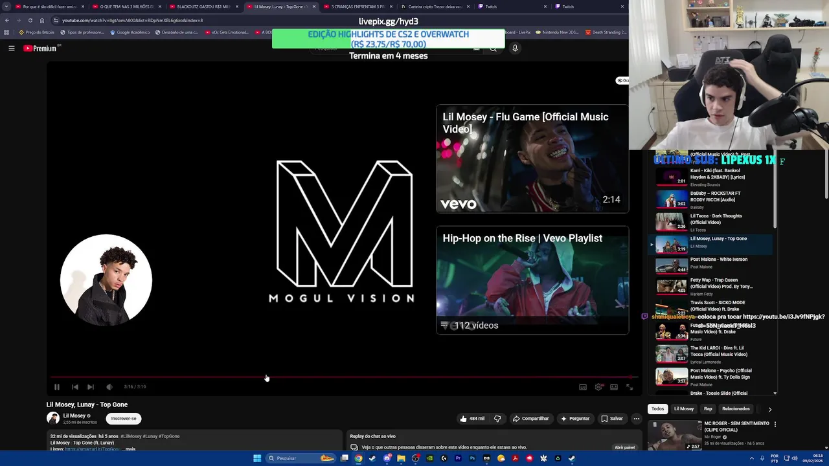The width and height of the screenshot is (829, 466).
Task: Play Fetty Wap - Trap Queen in playlist
Action: (x=710, y=285)
